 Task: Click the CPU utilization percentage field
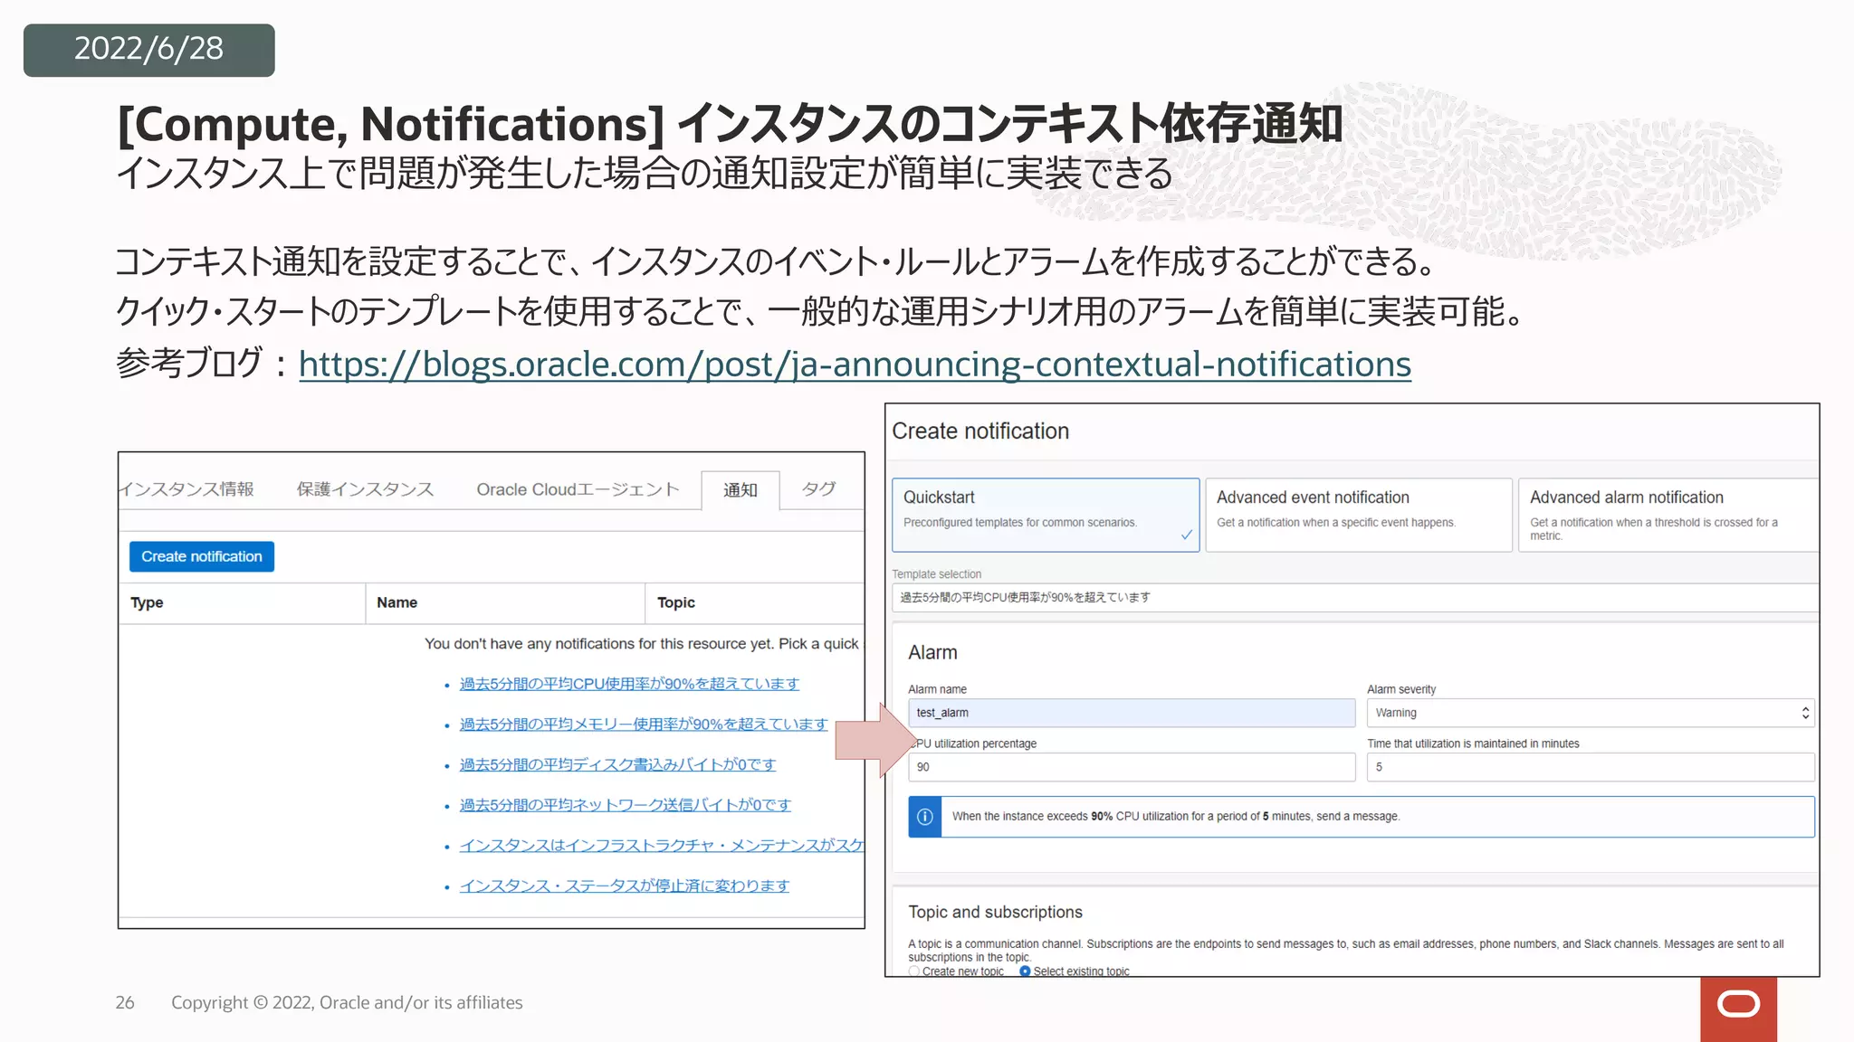1131,767
